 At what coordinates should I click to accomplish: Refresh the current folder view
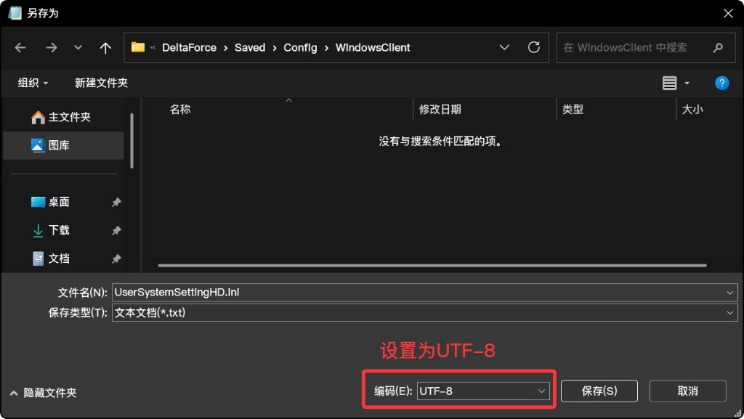tap(534, 47)
